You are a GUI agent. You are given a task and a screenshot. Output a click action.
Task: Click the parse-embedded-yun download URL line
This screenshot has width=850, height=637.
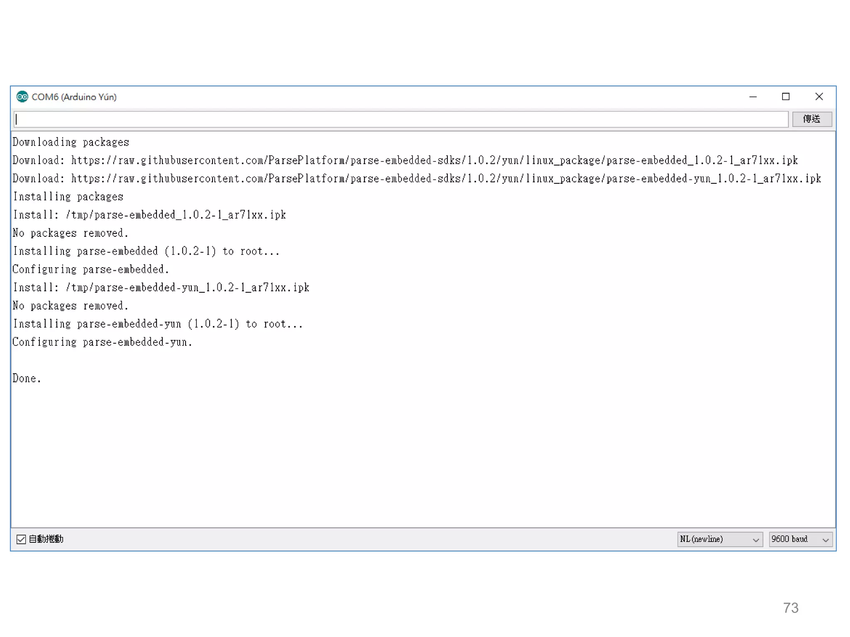(x=416, y=178)
